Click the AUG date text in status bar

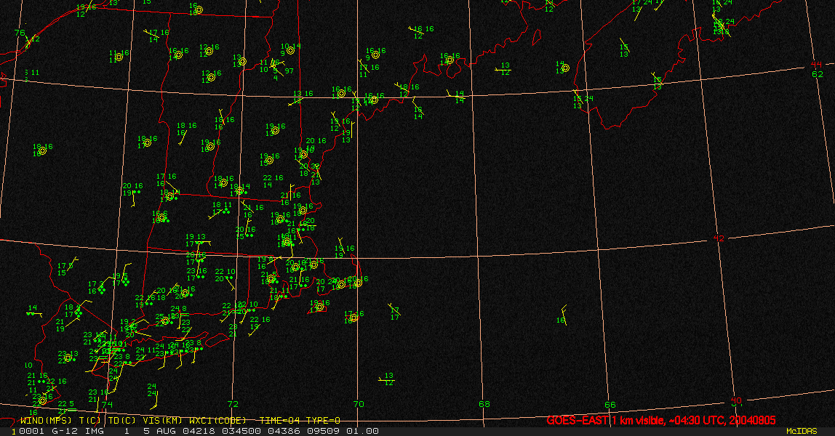[x=165, y=431]
